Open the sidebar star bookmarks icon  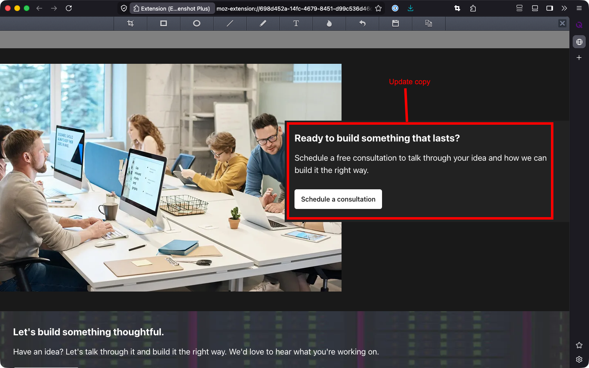pos(579,345)
